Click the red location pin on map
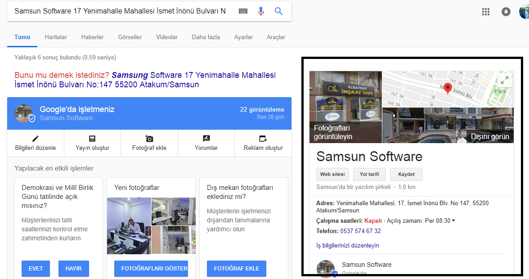The height and width of the screenshot is (279, 529). tap(448, 88)
